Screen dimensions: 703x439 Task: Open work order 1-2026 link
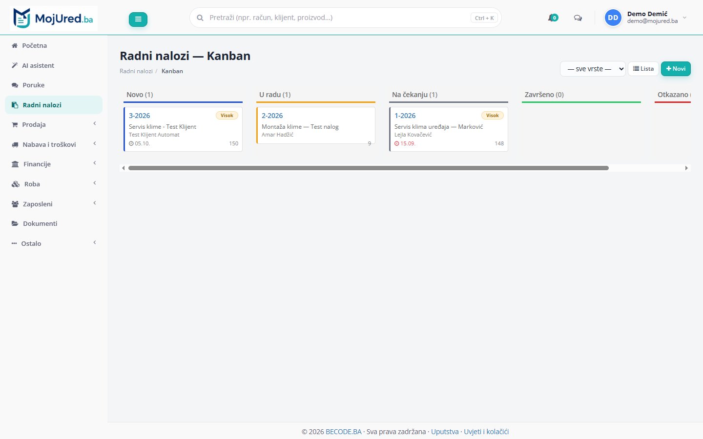405,116
